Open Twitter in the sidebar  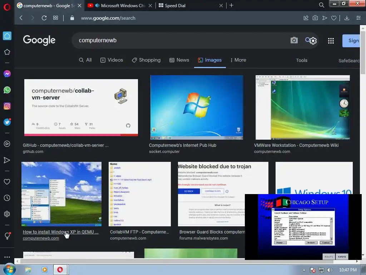click(x=7, y=122)
